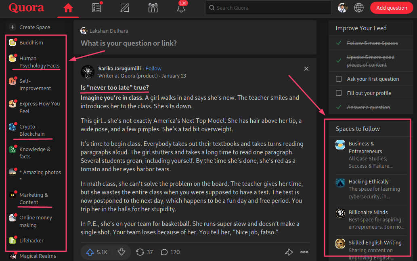Image resolution: width=417 pixels, height=261 pixels.
Task: Click 'Writer at Quora (product) · January 13' text
Action: click(x=142, y=76)
